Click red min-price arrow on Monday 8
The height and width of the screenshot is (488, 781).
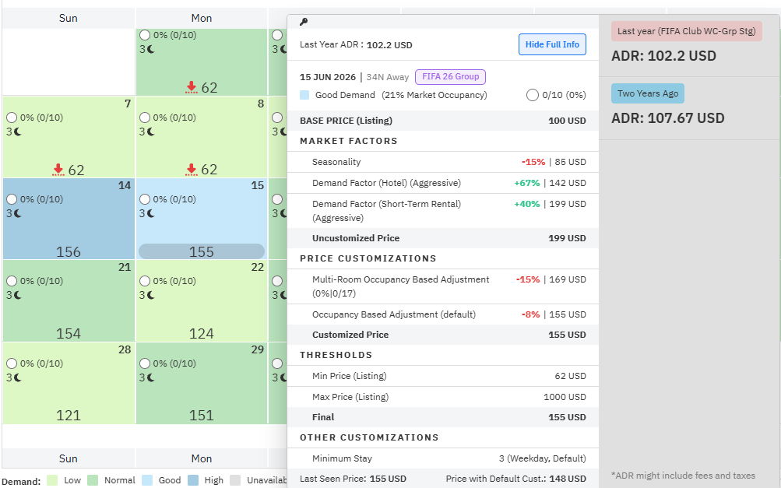coord(192,170)
